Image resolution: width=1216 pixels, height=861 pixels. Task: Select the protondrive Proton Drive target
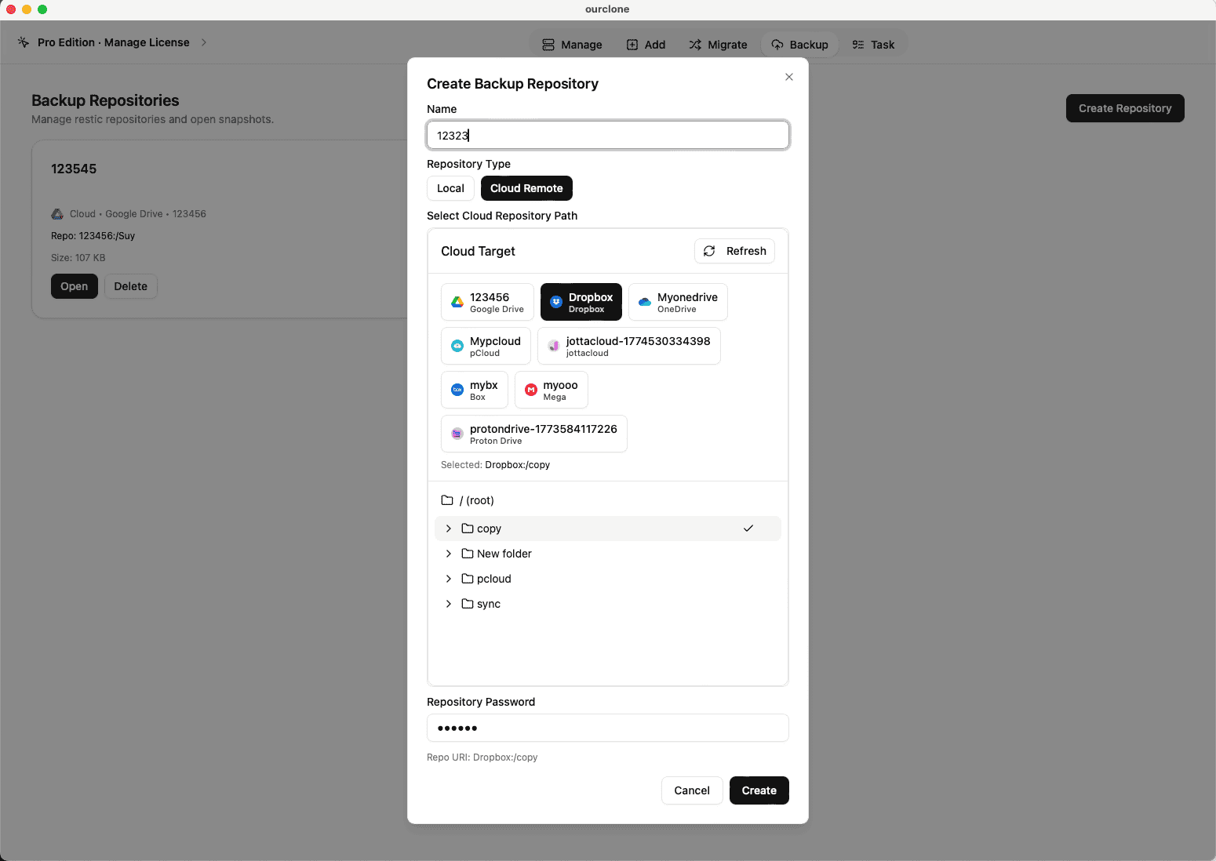coord(533,434)
